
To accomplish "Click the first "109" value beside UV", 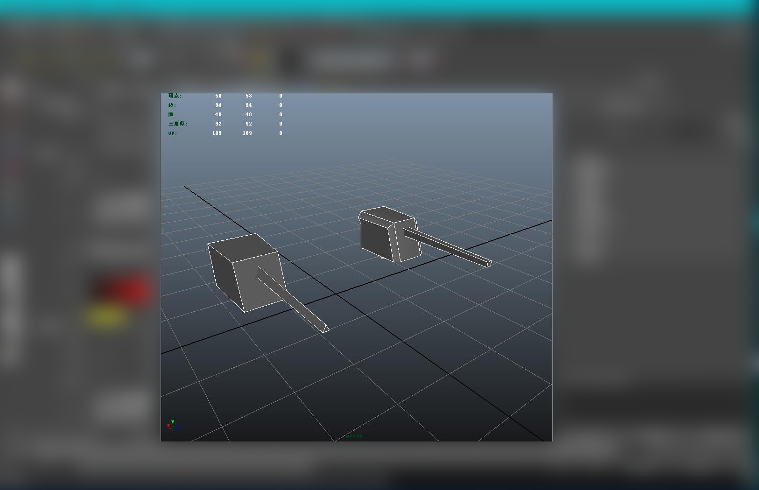I will click(217, 133).
